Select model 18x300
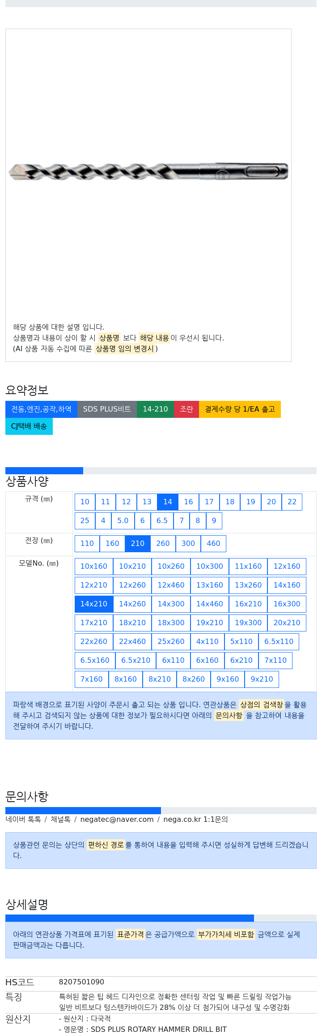Screen dimensions: 322x1035 point(171,623)
